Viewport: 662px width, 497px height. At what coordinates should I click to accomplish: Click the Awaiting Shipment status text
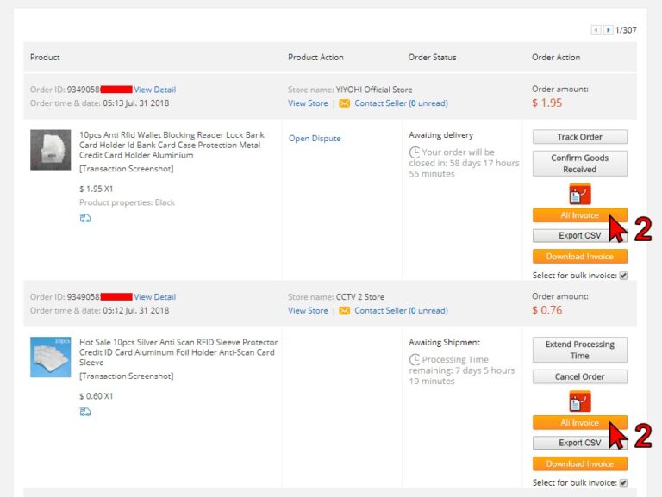coord(444,342)
